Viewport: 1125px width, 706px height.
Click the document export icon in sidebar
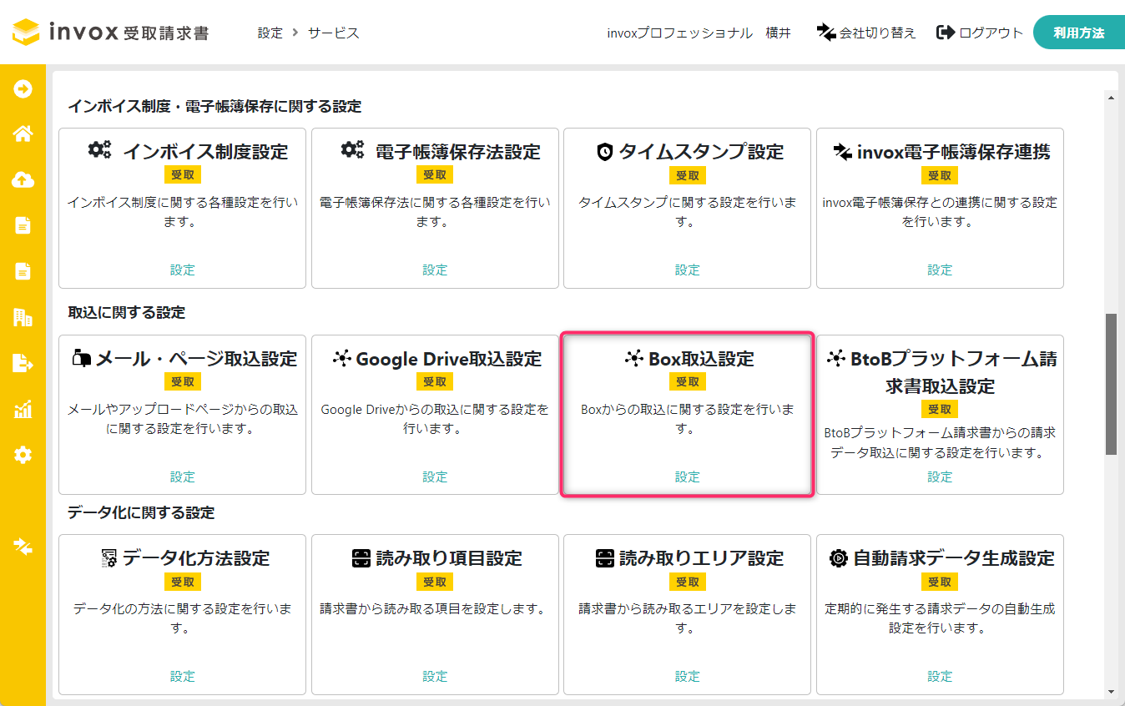(23, 364)
